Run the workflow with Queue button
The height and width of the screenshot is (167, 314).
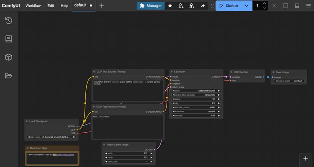tap(228, 6)
